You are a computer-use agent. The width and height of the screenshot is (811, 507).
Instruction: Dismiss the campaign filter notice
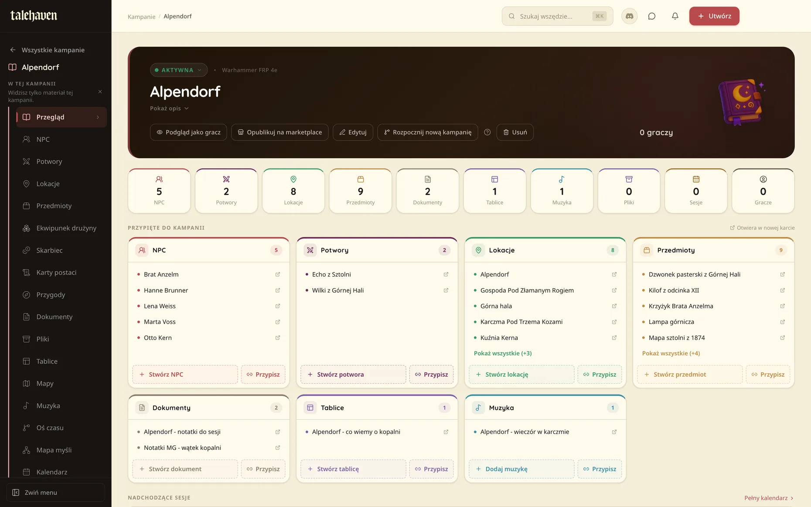click(x=100, y=92)
